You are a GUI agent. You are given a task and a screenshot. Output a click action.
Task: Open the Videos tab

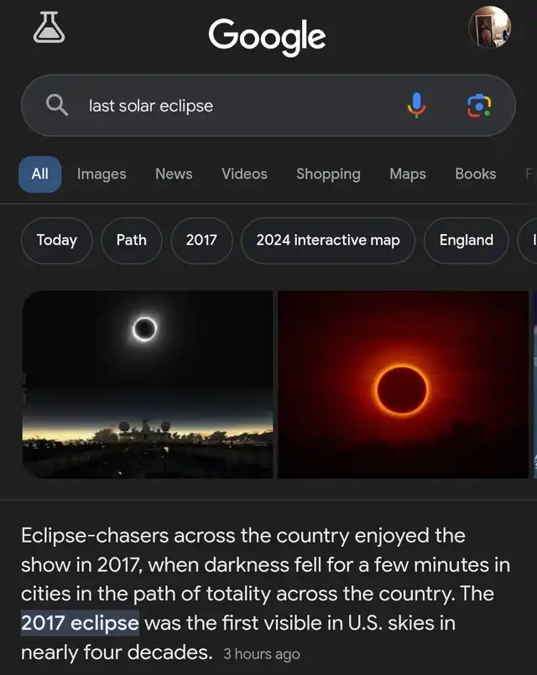click(244, 174)
